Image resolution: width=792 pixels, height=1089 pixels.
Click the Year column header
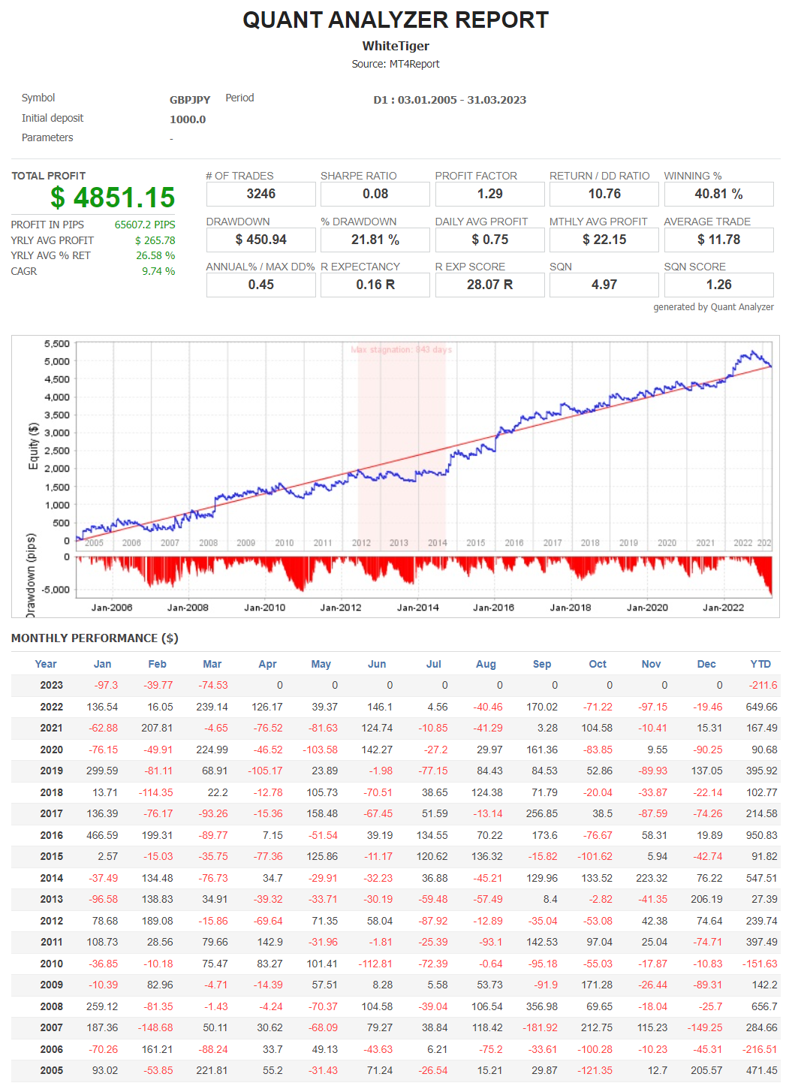pyautogui.click(x=46, y=664)
